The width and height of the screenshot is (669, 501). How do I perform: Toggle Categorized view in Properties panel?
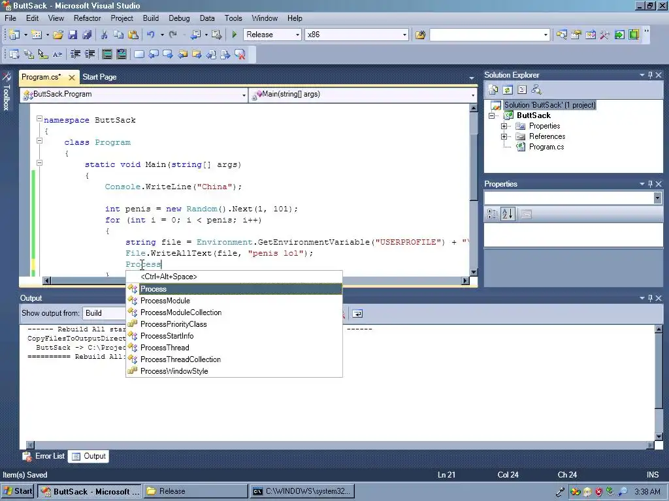pyautogui.click(x=492, y=214)
